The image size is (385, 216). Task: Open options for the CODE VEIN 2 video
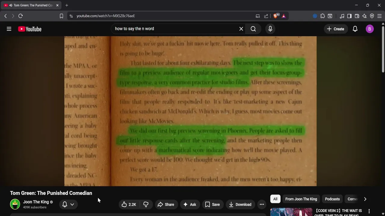click(x=369, y=211)
